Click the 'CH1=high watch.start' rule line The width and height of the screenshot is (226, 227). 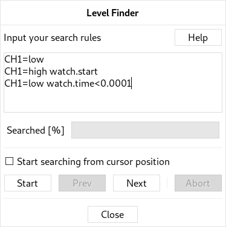pyautogui.click(x=51, y=72)
